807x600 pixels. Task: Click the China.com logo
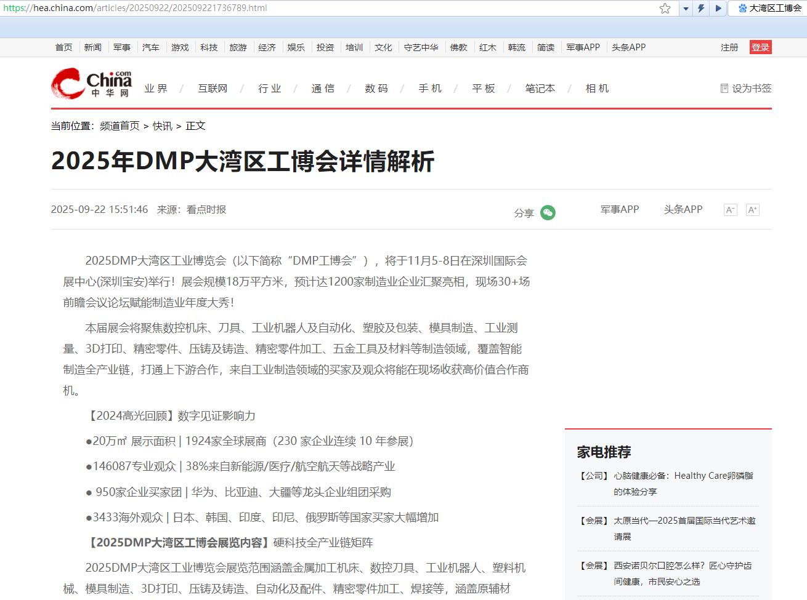click(x=91, y=84)
